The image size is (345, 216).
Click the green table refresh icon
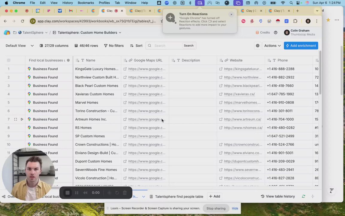pos(303,196)
